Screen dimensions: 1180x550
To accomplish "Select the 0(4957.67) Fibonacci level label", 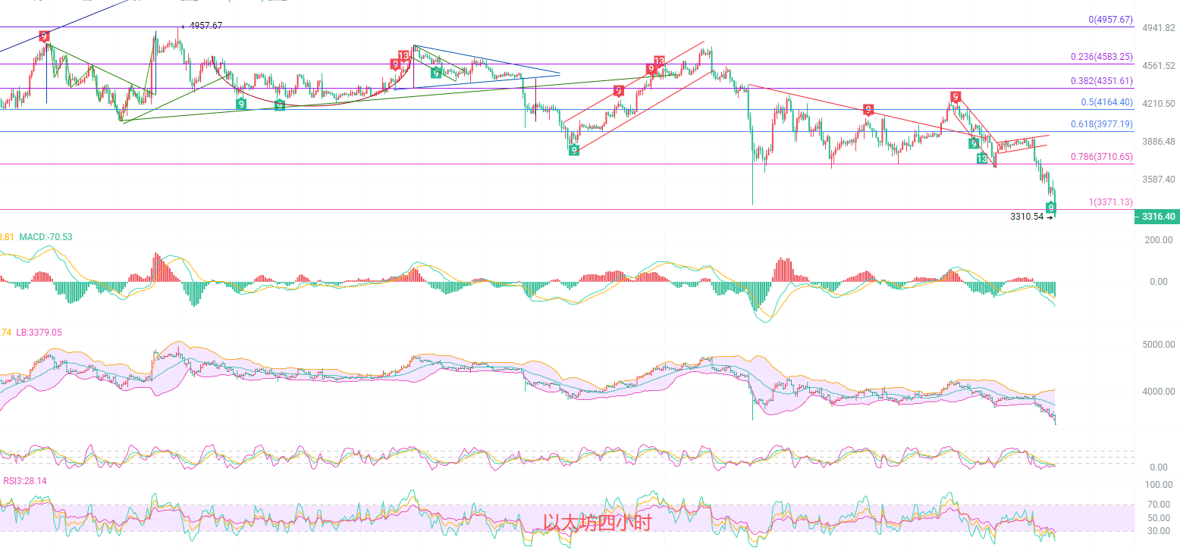I will coord(1110,20).
